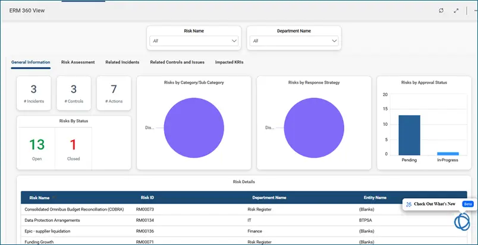Select the Impacted KRIs tab
The image size is (478, 245).
point(229,62)
